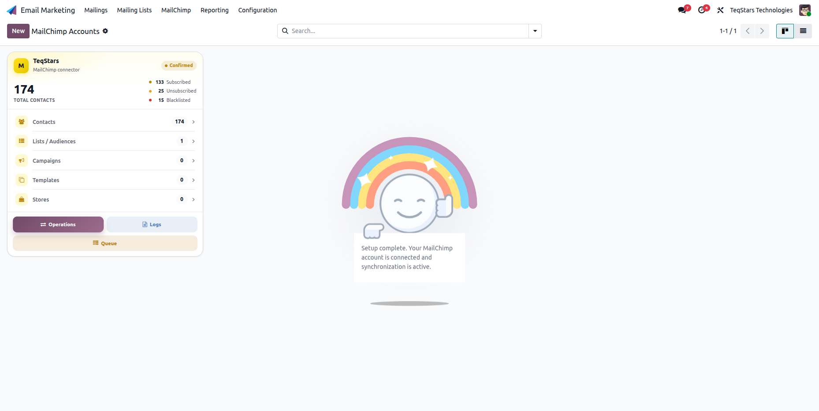819x411 pixels.
Task: Open the activities clock icon
Action: pos(701,10)
